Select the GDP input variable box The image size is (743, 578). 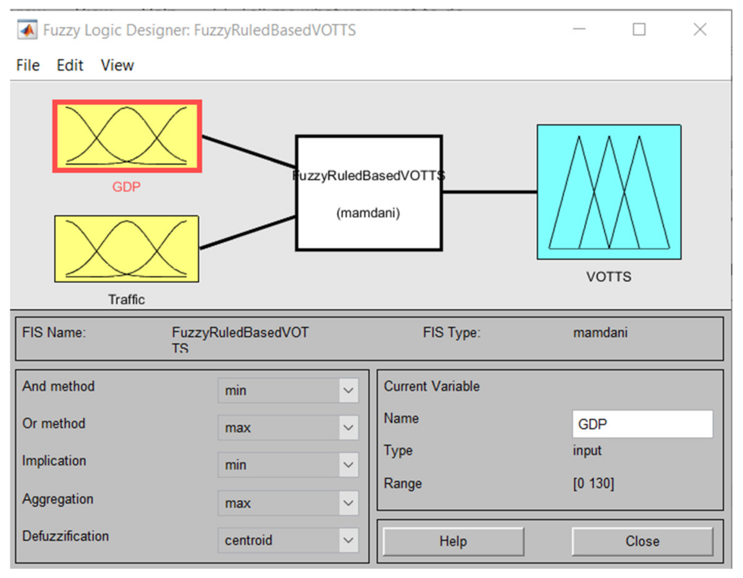pos(127,136)
